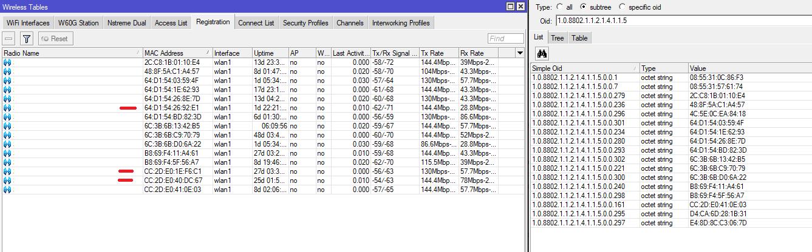Sort by Value column header in OID list
The height and width of the screenshot is (252, 812).
tap(749, 68)
